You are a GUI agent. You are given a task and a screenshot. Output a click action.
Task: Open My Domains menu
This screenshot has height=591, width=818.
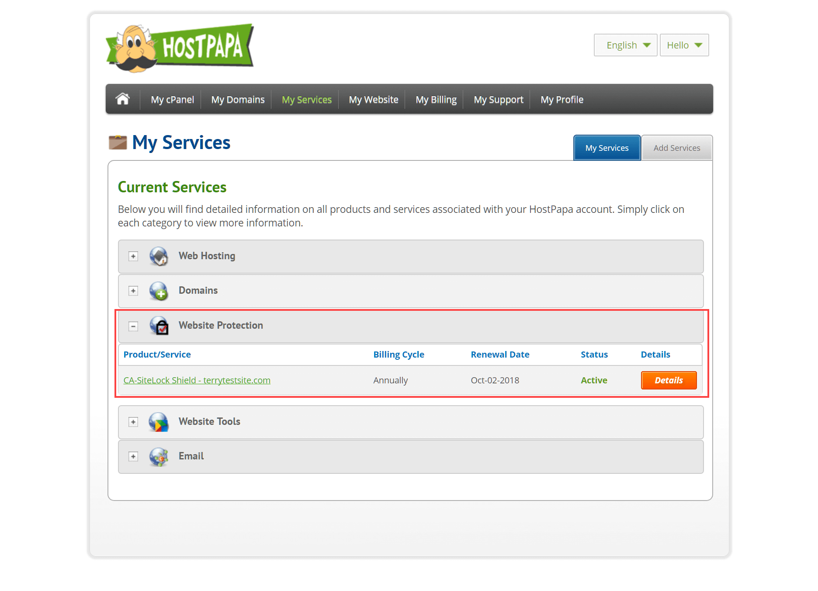tap(238, 100)
